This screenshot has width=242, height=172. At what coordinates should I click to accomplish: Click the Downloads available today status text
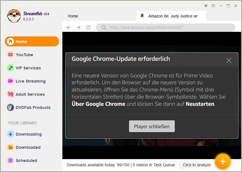tap(121, 165)
